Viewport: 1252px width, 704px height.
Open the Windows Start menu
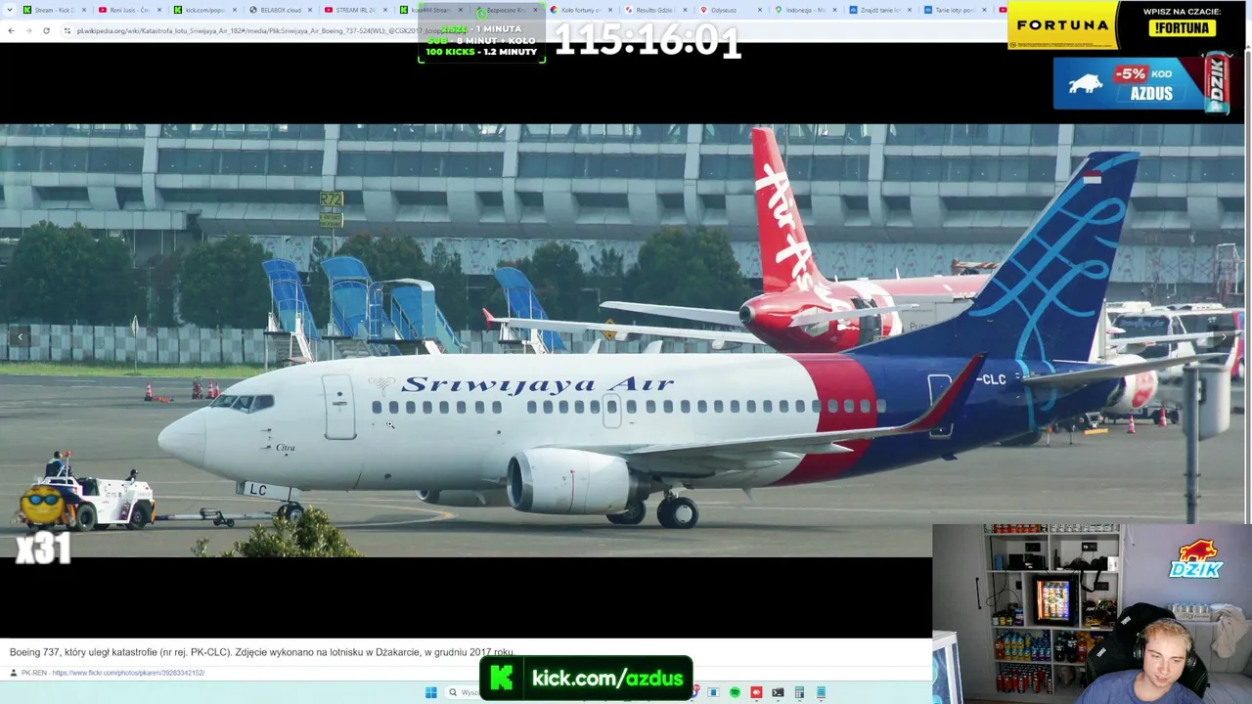(x=430, y=692)
